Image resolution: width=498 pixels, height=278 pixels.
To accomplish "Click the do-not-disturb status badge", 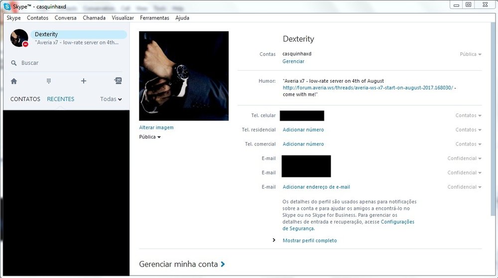I will coord(25,44).
